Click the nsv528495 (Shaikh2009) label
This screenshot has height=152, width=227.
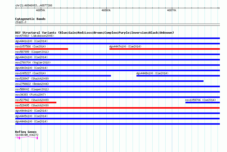coord(32,105)
